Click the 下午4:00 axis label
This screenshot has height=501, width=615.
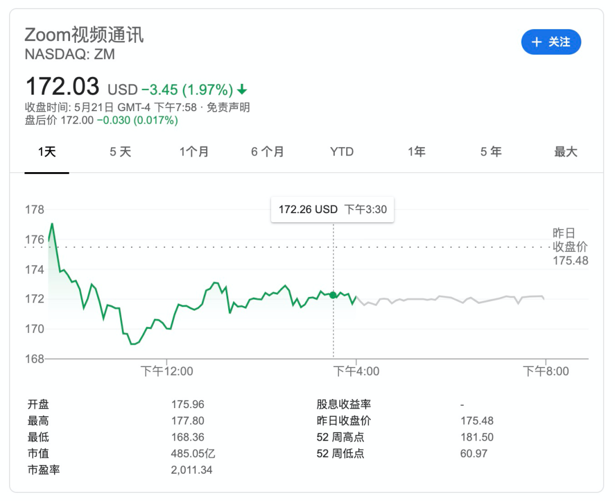(356, 371)
